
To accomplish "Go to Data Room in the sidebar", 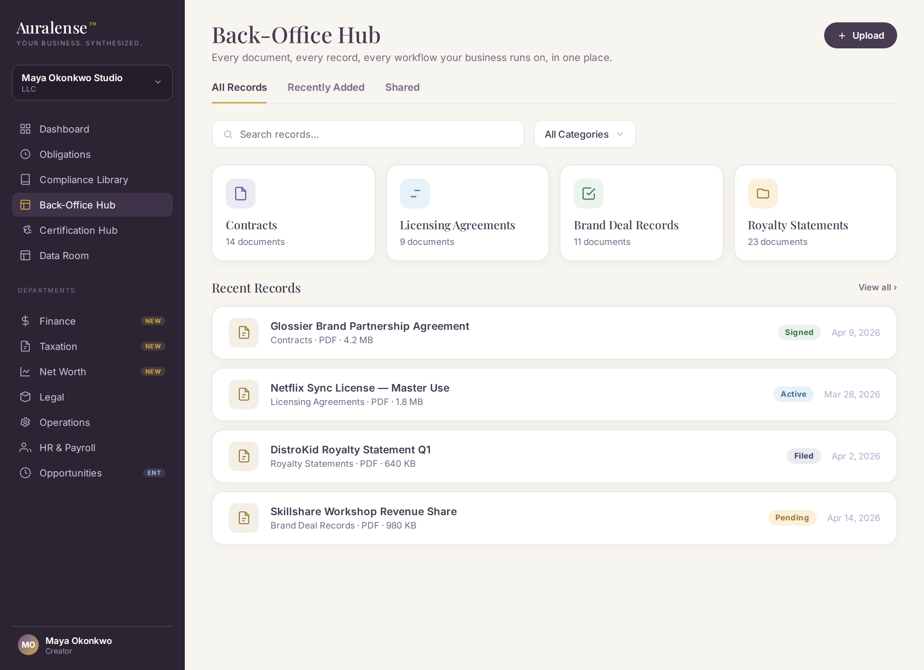I will pyautogui.click(x=92, y=256).
